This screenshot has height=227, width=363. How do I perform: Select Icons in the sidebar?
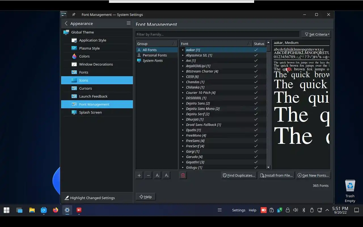[97, 80]
